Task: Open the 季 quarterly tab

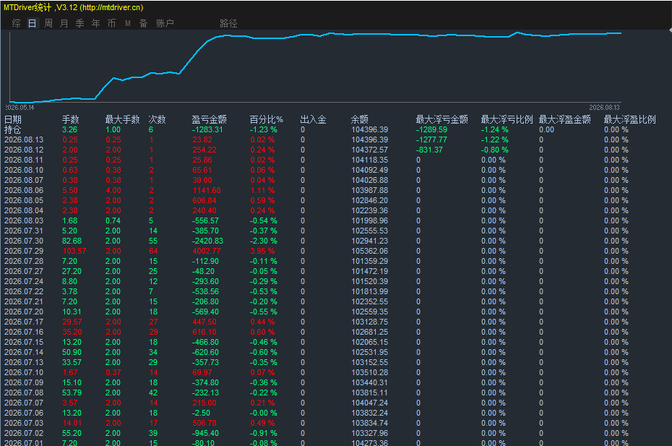Action: coord(79,23)
